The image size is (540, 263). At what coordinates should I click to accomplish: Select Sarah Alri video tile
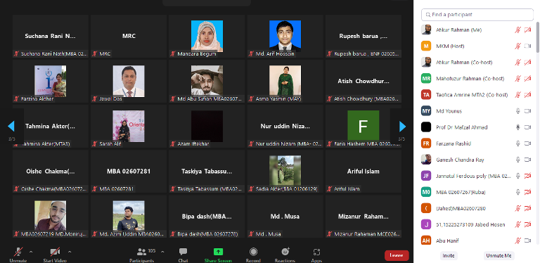coord(129,127)
